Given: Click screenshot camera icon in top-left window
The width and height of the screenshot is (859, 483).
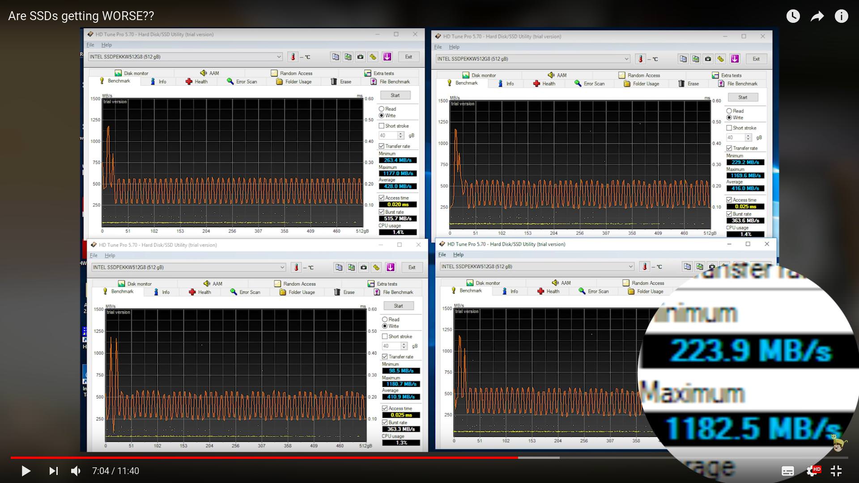Looking at the screenshot, I should point(361,57).
